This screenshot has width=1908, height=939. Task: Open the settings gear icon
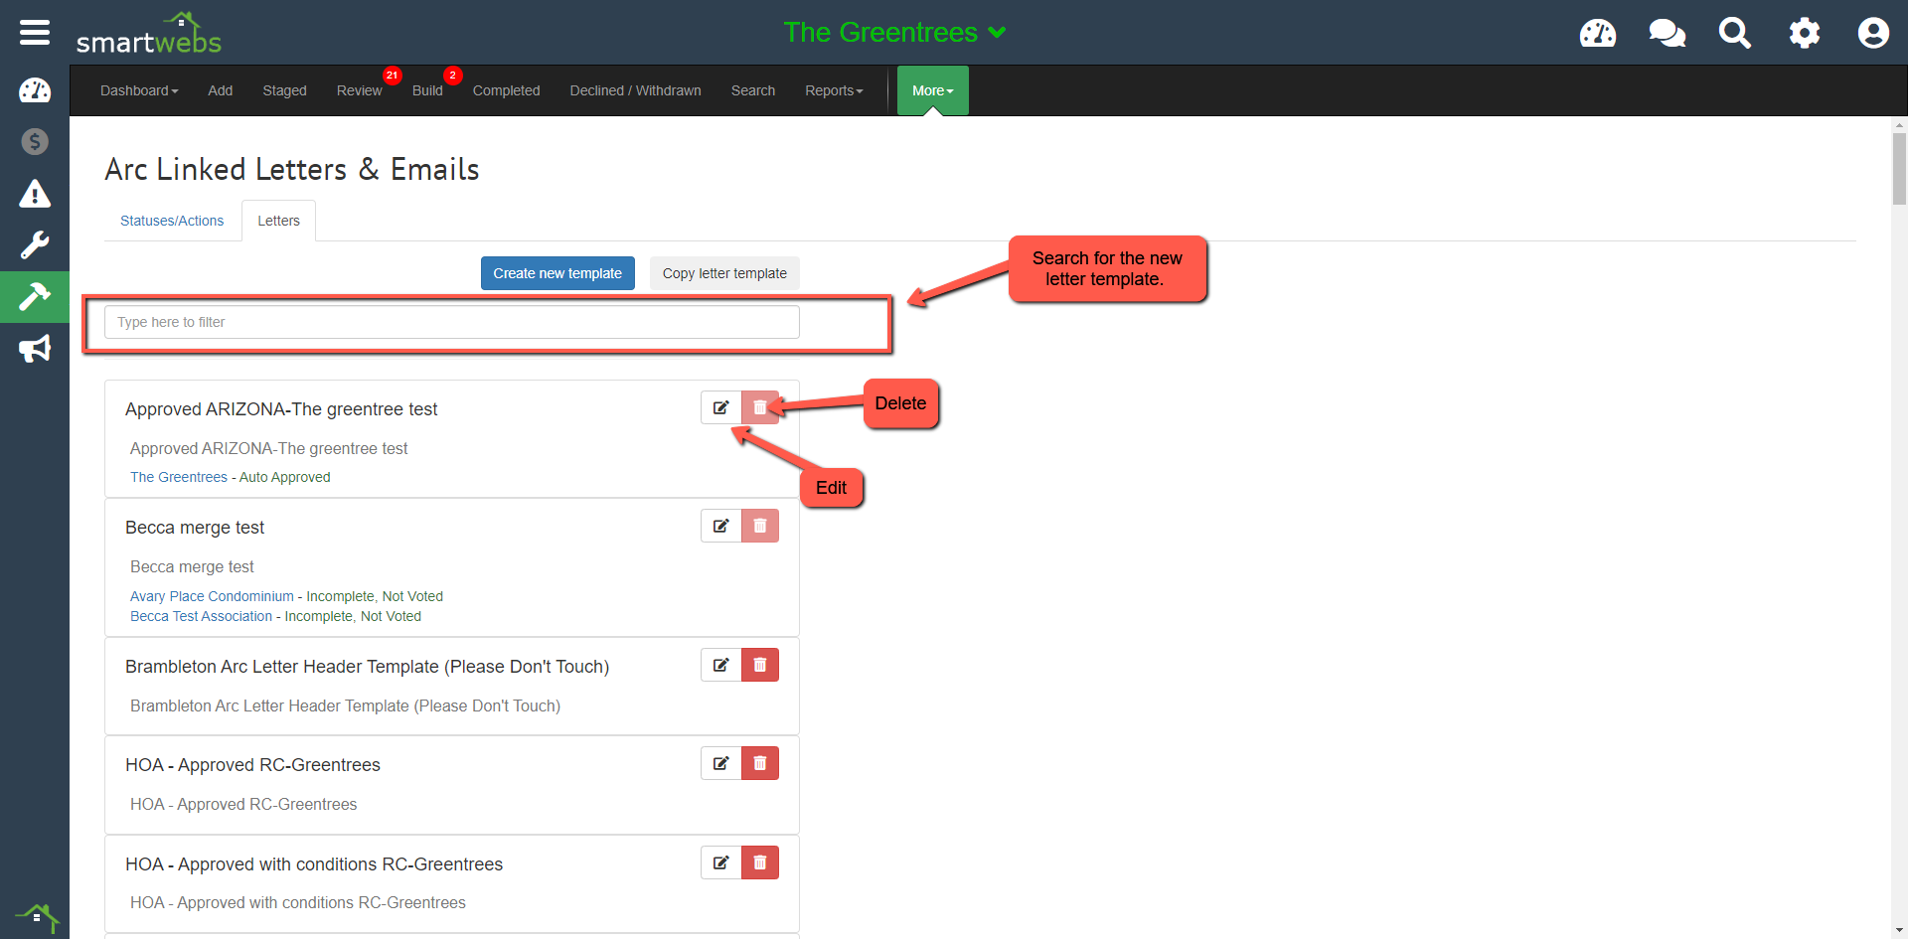pyautogui.click(x=1805, y=33)
